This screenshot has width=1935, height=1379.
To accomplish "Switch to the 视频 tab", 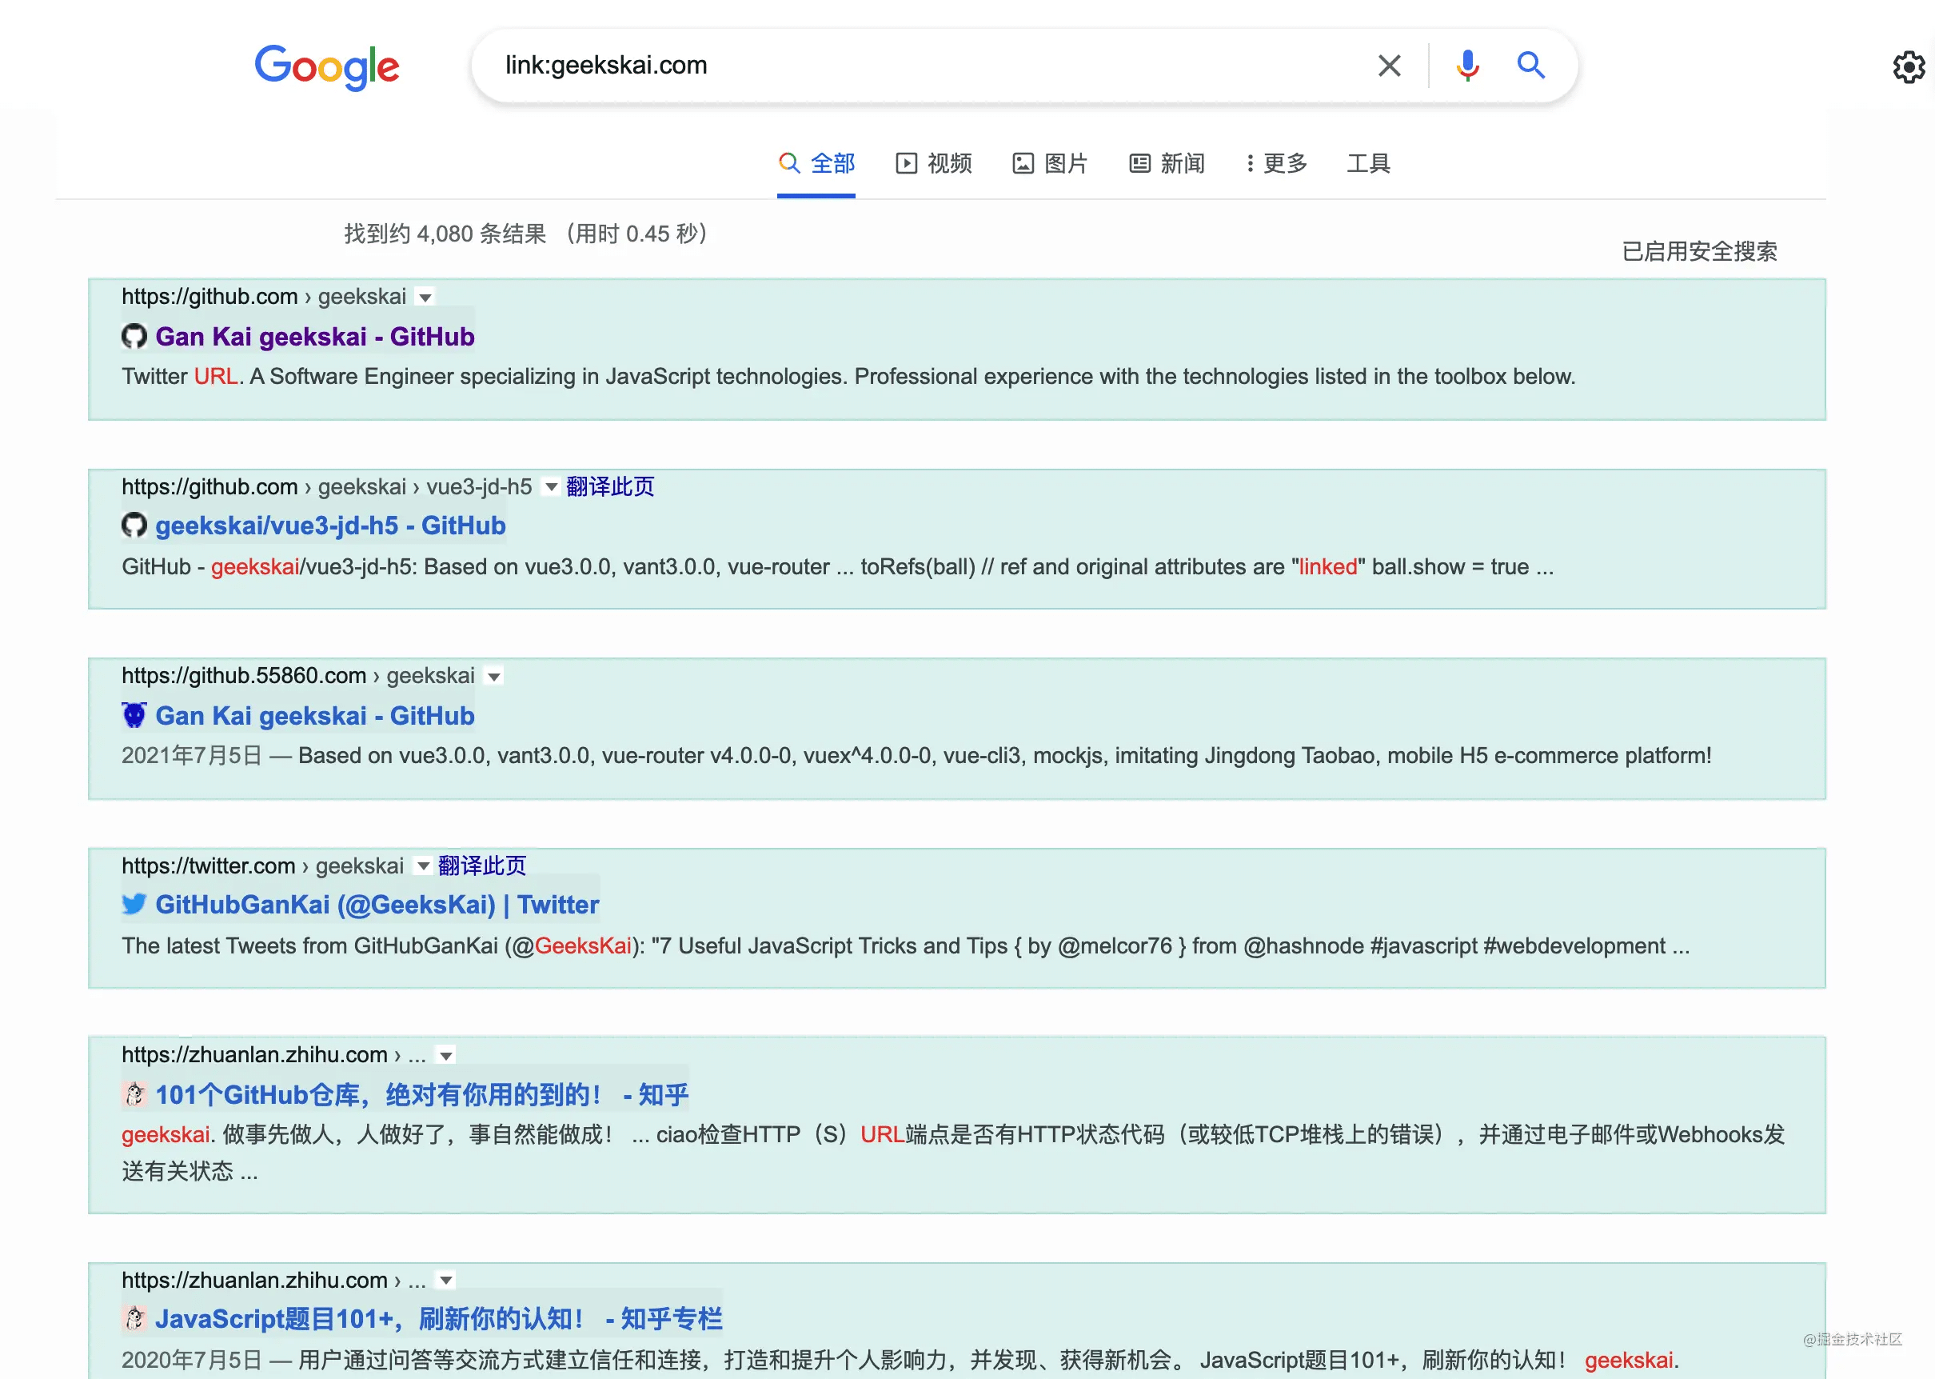I will coord(934,163).
